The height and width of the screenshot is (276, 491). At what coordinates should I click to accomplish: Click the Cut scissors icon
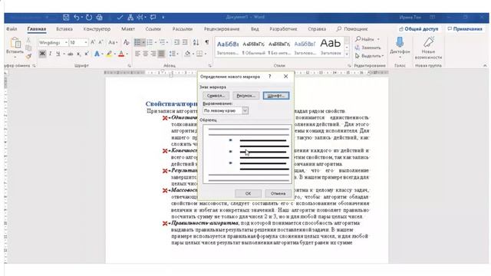[x=28, y=40]
